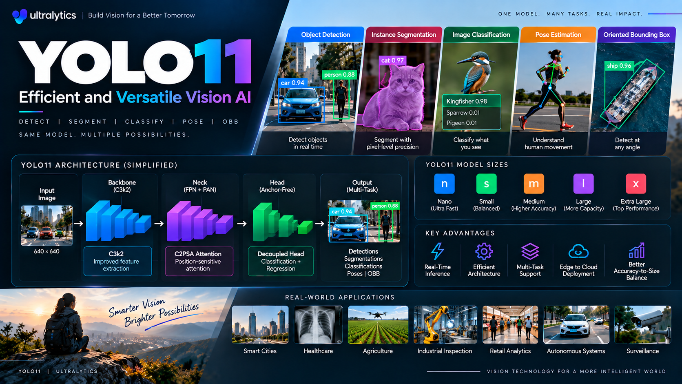Click the green Head block graphic
This screenshot has height=384, width=682.
point(282,222)
